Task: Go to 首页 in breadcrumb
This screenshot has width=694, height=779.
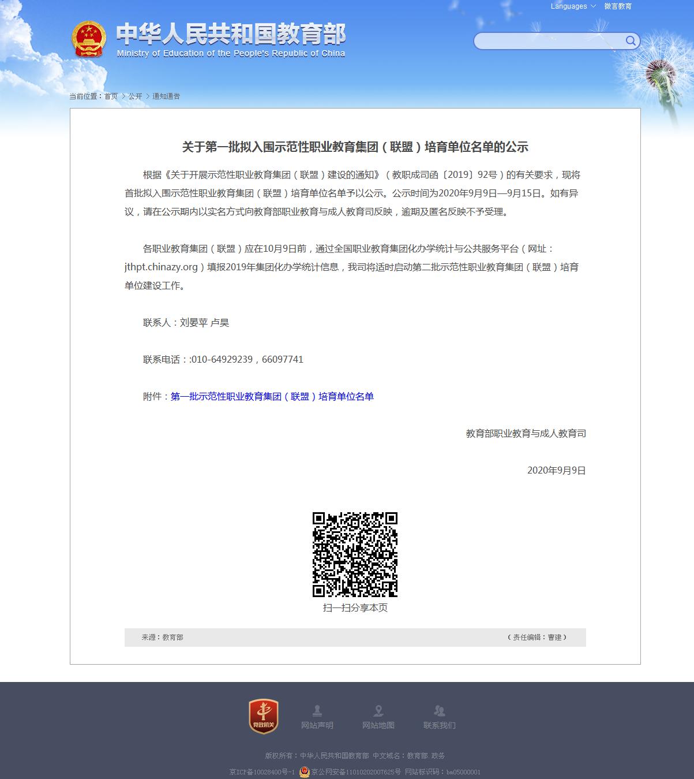Action: pyautogui.click(x=111, y=96)
